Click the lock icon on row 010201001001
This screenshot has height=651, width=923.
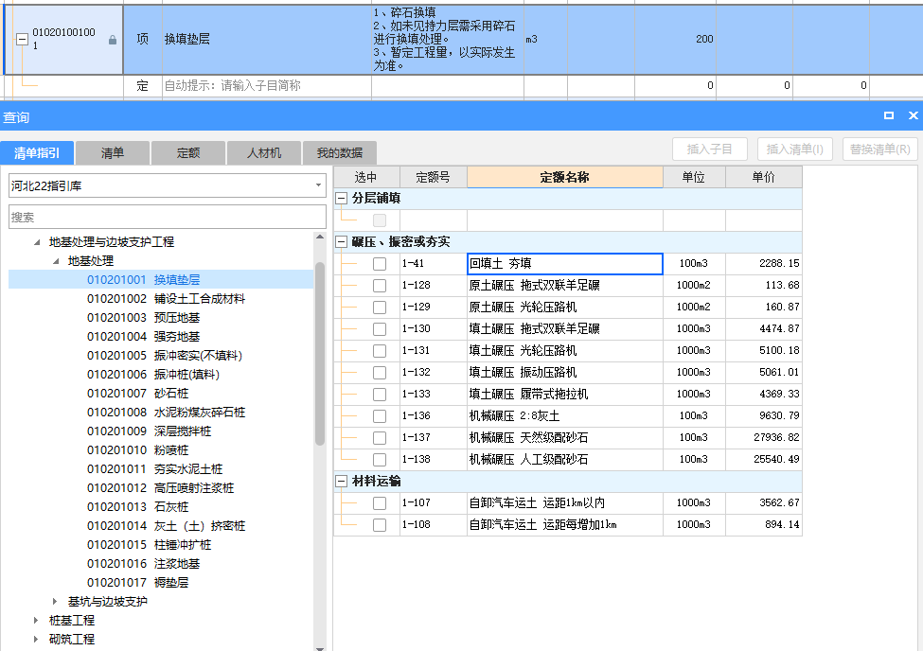point(113,40)
